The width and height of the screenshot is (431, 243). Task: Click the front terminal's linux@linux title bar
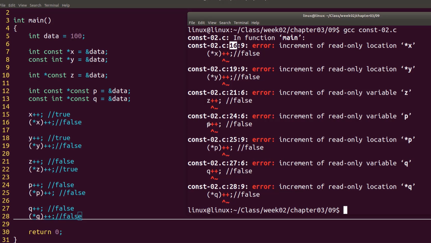[341, 16]
